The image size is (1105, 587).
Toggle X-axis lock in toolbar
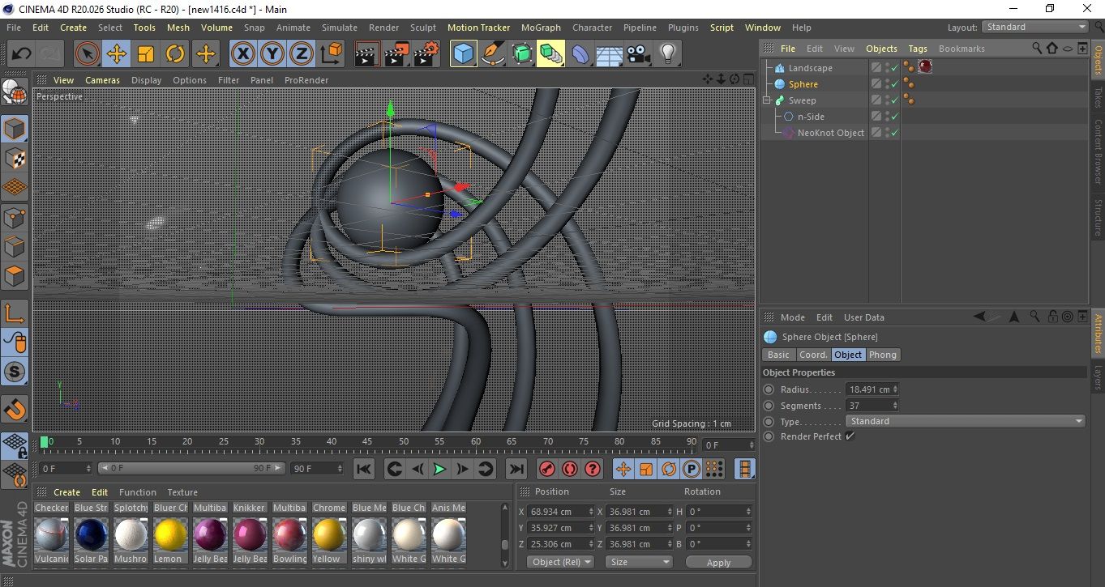(x=242, y=54)
